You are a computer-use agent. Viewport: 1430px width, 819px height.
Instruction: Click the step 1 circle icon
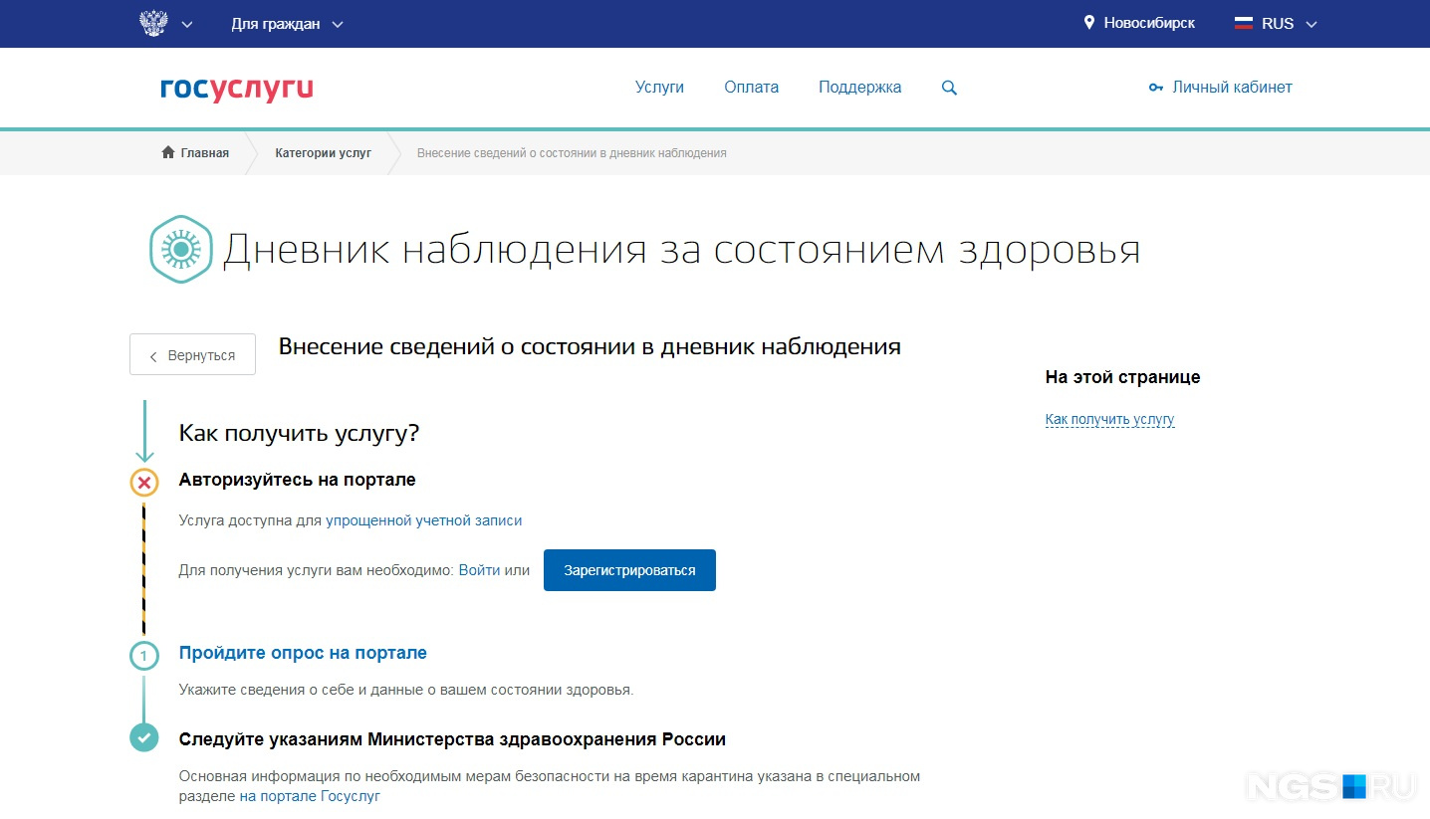[144, 656]
